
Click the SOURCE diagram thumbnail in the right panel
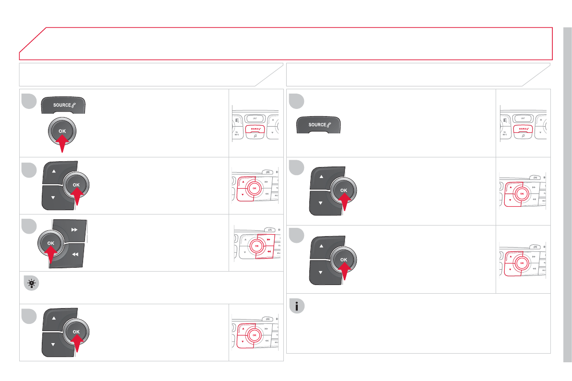523,123
